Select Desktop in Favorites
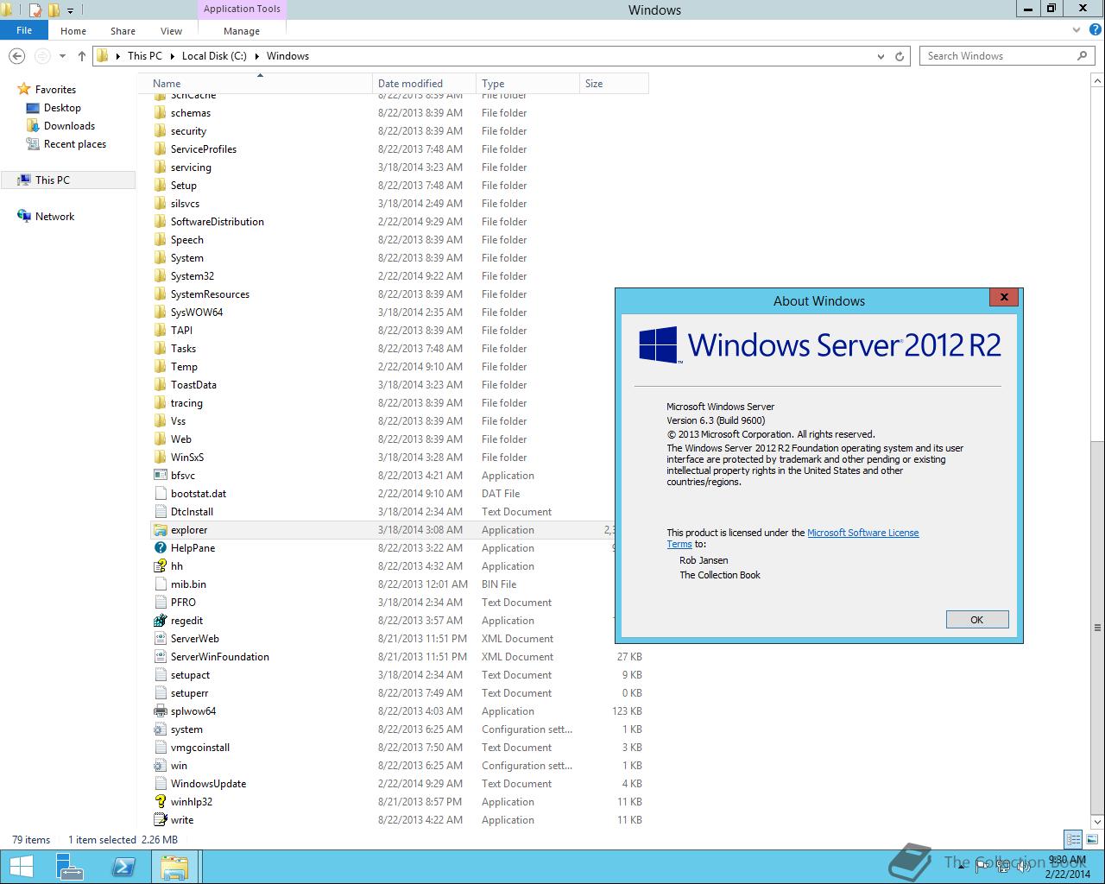 point(62,108)
